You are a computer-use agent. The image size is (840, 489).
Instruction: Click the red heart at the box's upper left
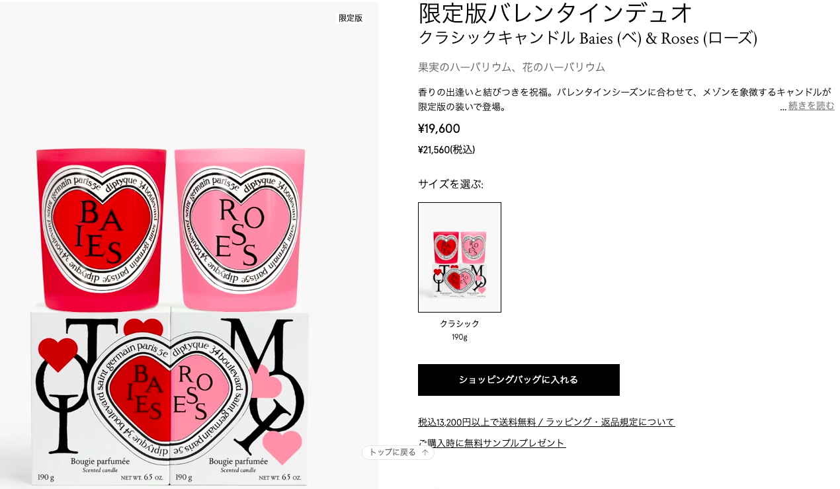pyautogui.click(x=58, y=354)
